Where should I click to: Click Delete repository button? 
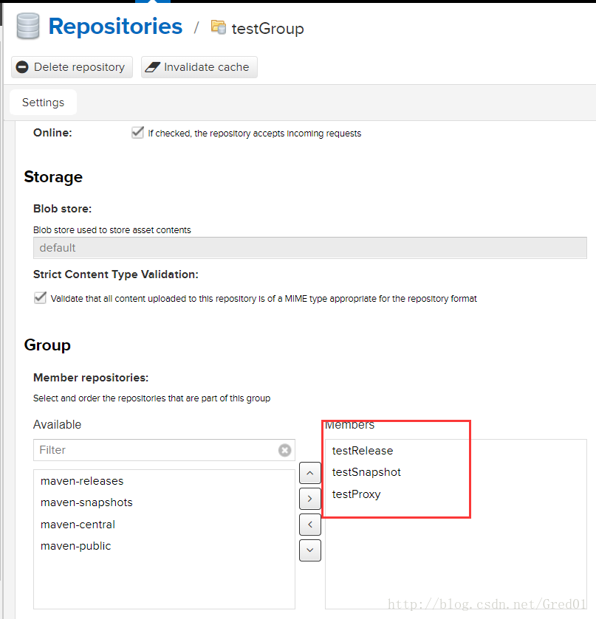click(72, 67)
